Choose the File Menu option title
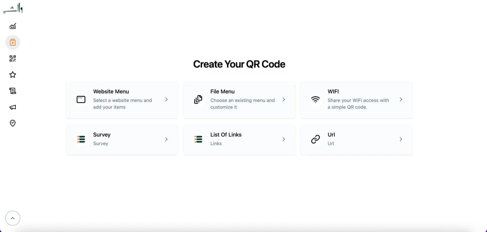Image resolution: width=487 pixels, height=232 pixels. tap(222, 92)
